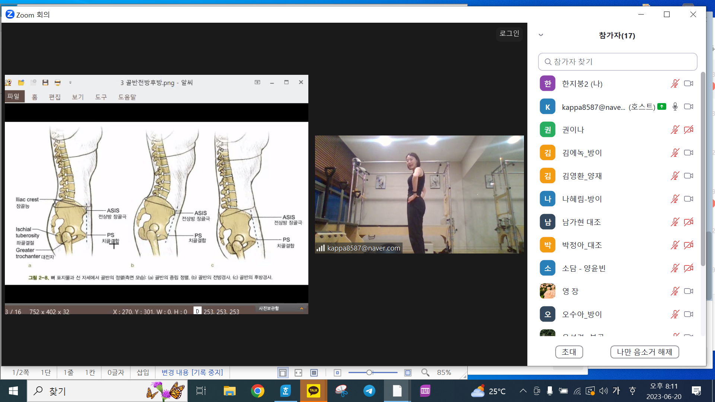Toggle video icon for 권이나
715x402 pixels.
pos(689,130)
